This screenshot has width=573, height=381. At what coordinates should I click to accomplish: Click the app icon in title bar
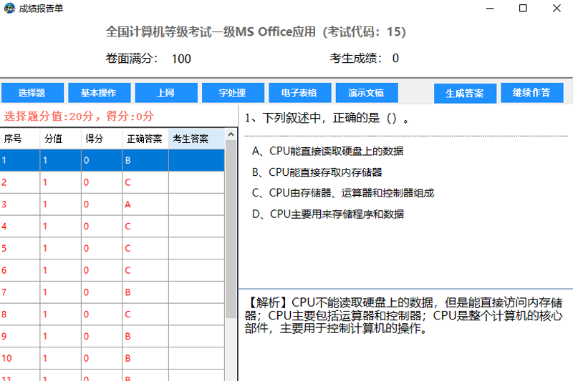[9, 8]
